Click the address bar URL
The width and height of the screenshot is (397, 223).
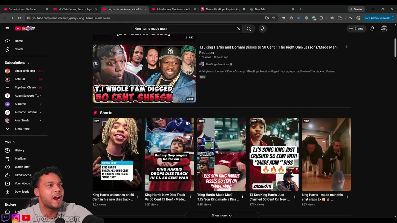coord(71,18)
